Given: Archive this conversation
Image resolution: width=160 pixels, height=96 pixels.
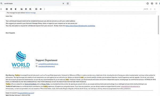Looking at the screenshot, I should click(x=7, y=9).
